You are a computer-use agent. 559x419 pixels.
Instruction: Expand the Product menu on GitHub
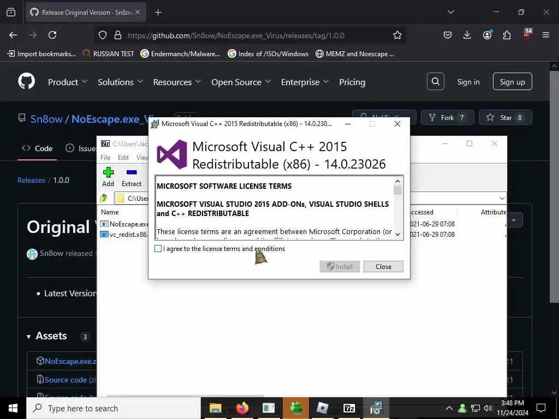[x=68, y=82]
